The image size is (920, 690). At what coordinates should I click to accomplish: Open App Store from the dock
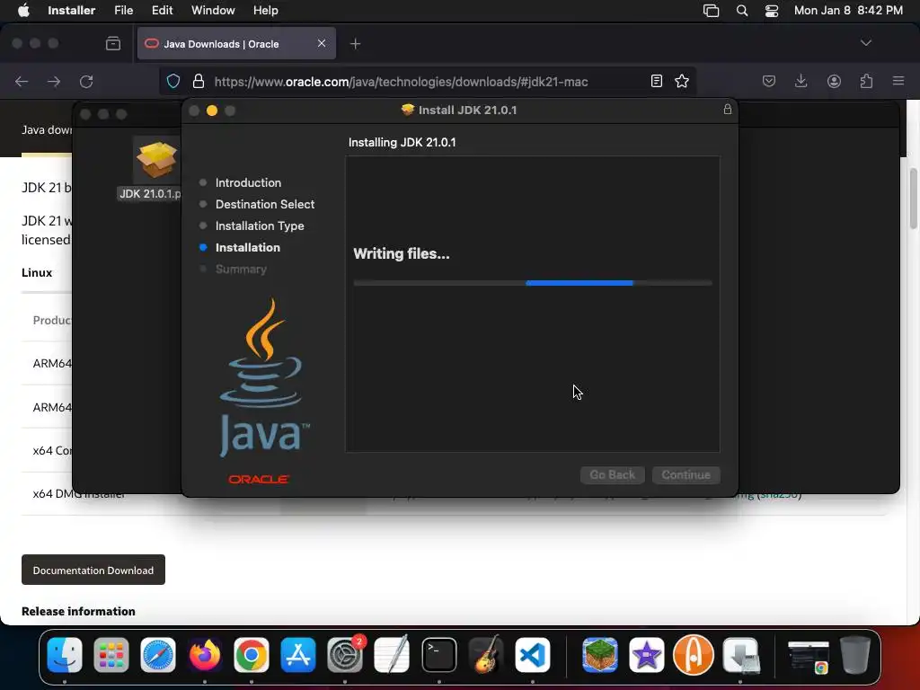pos(298,655)
